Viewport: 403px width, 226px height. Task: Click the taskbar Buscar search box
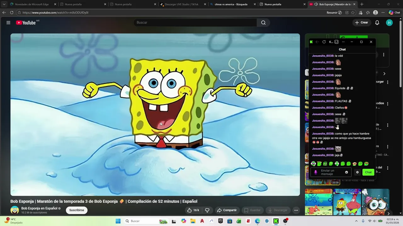click(x=146, y=221)
